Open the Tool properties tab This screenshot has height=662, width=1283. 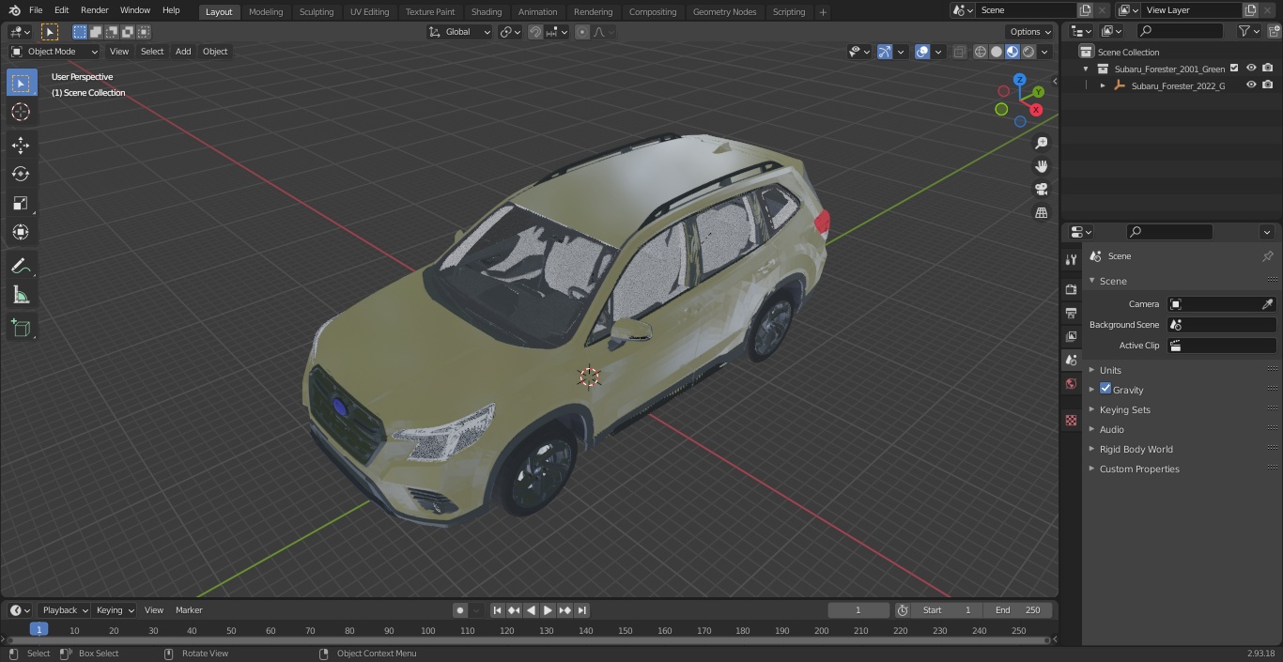[1071, 259]
